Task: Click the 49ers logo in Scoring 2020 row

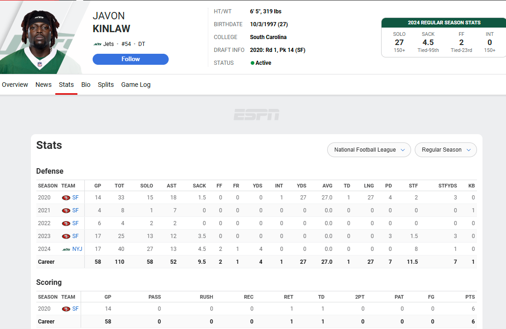Action: [66, 309]
